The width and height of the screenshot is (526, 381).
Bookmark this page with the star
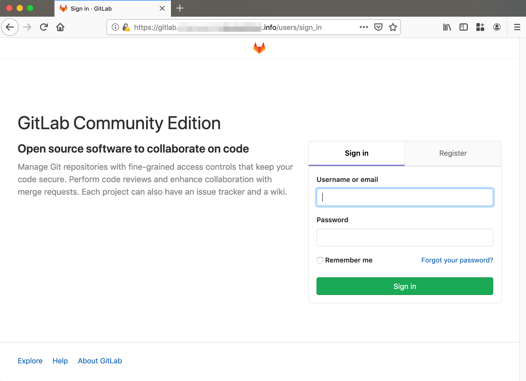tap(393, 27)
